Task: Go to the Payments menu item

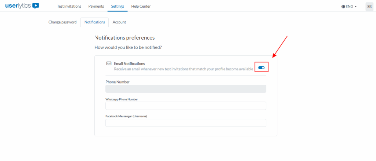Action: pyautogui.click(x=96, y=6)
